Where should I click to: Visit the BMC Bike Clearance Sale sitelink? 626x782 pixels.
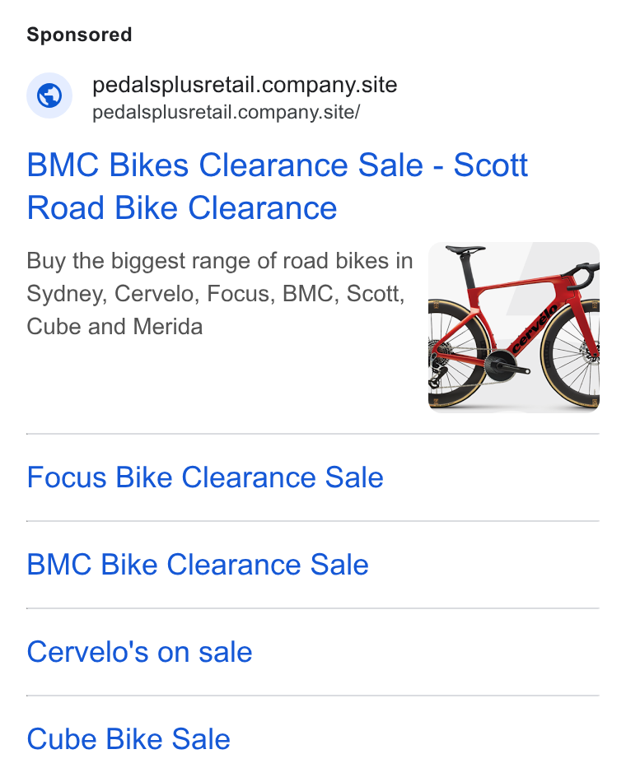198,565
